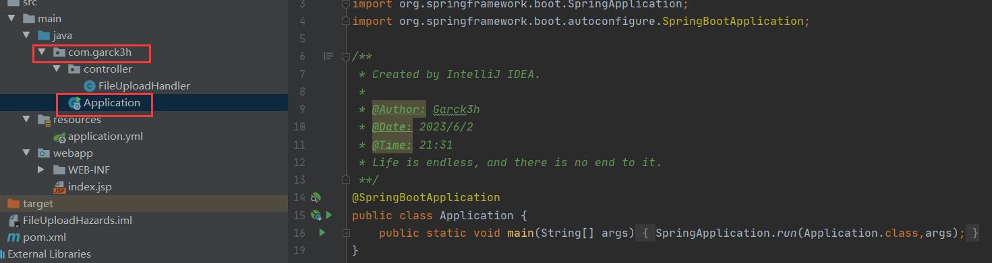The height and width of the screenshot is (263, 992).
Task: Click the resources folder icon
Action: click(44, 120)
